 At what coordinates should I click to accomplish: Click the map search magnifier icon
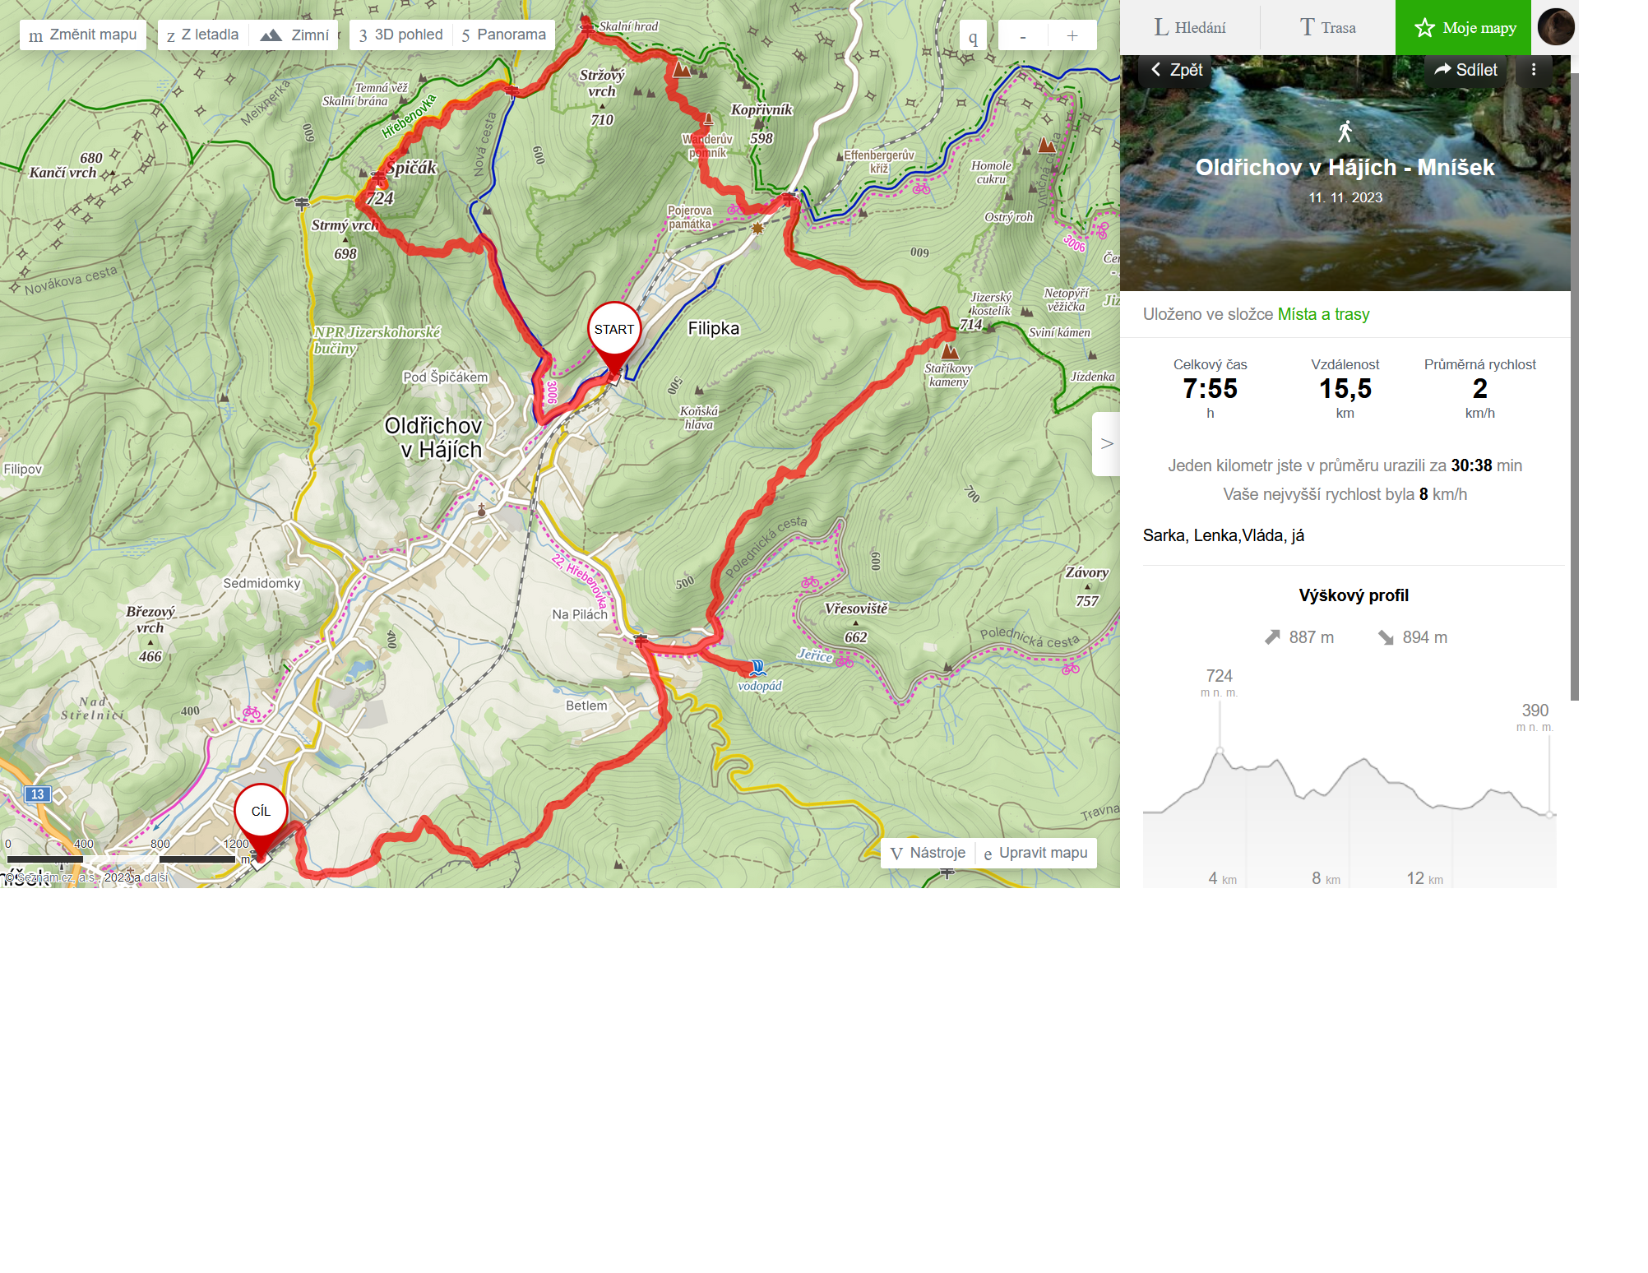[x=973, y=37]
